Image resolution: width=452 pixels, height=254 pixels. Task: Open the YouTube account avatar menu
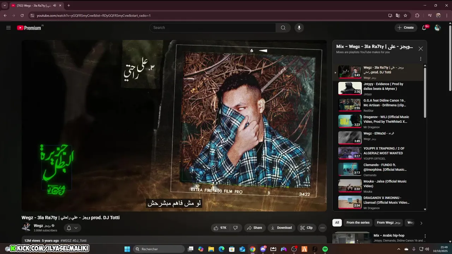click(x=438, y=28)
